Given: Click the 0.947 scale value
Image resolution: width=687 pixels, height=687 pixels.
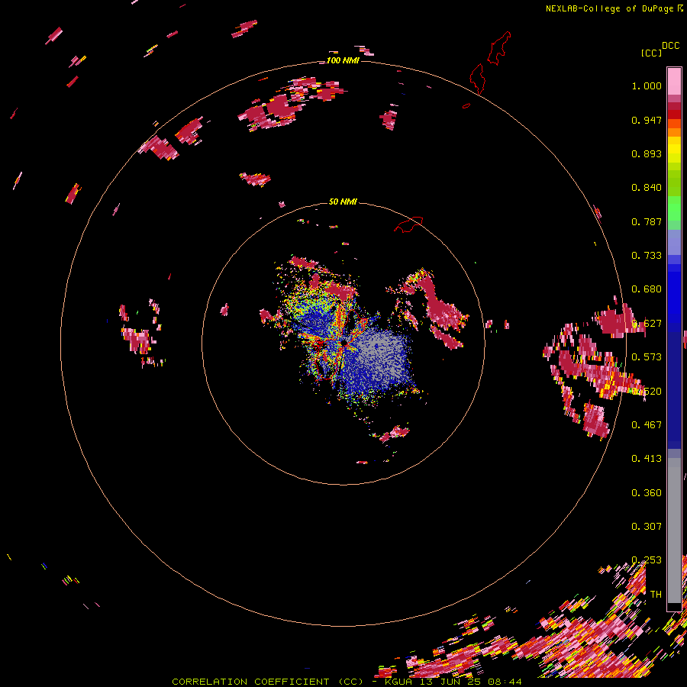Looking at the screenshot, I should click(x=647, y=120).
